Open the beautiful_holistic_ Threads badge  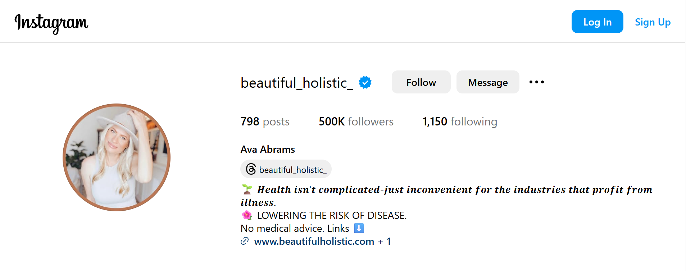tap(286, 169)
